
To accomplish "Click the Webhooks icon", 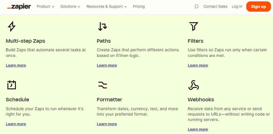I will [194, 85].
